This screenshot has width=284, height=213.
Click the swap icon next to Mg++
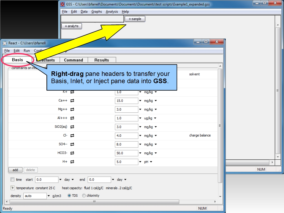(72, 109)
